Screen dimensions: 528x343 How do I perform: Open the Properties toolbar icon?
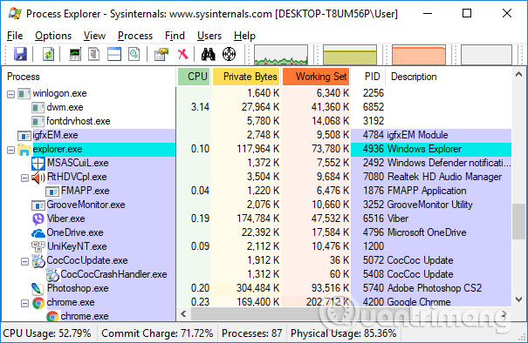point(161,54)
